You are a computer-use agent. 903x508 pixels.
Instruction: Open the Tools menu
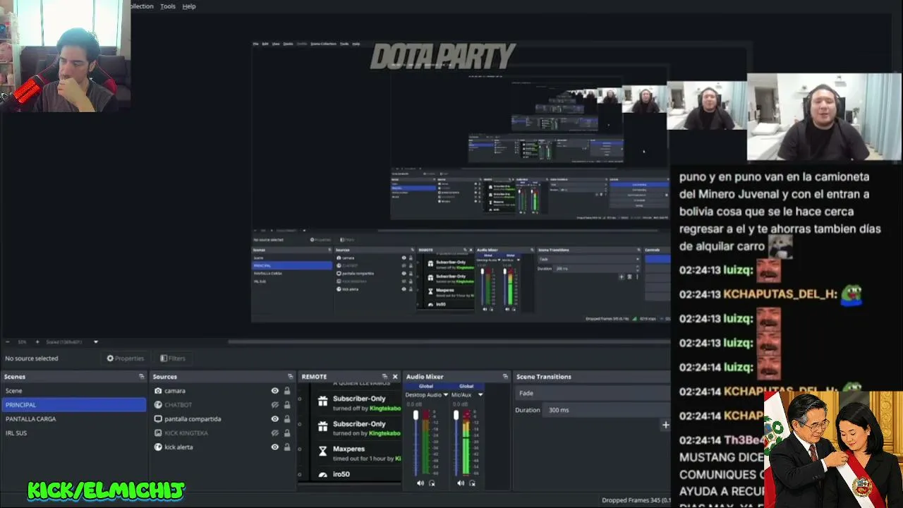pos(168,6)
